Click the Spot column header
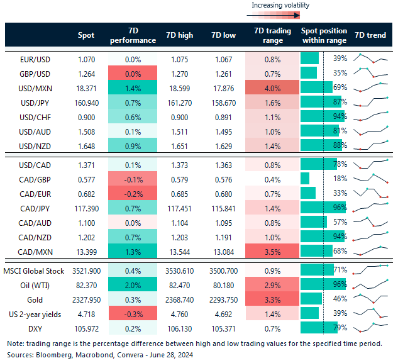 (x=86, y=35)
